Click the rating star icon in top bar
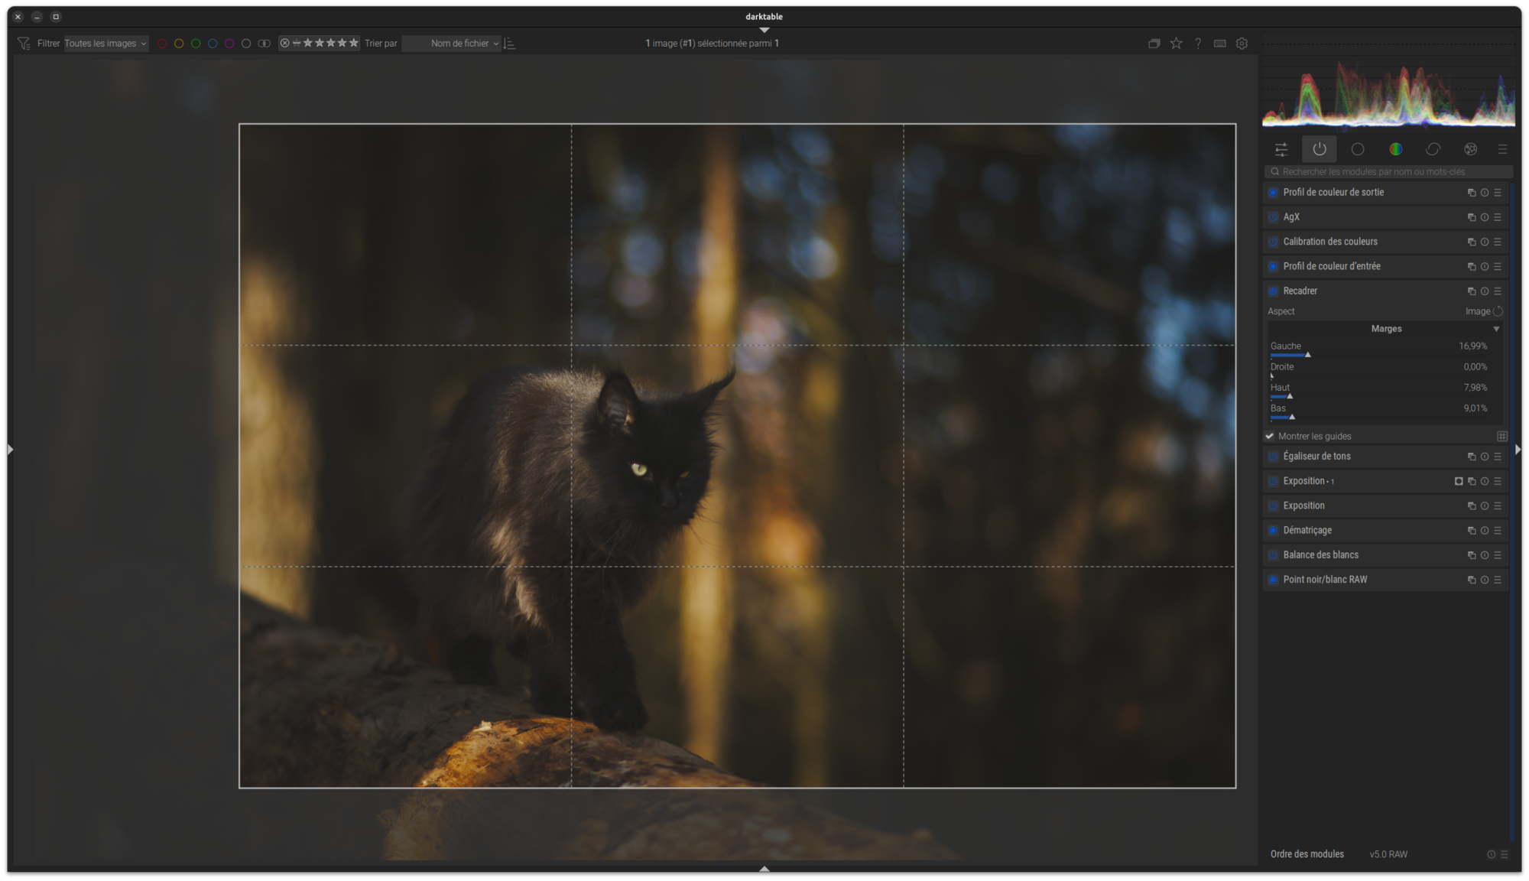This screenshot has width=1529, height=881. point(1176,44)
